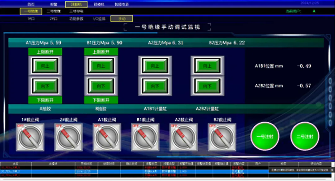Open the 报警 top menu page
Screen dimensions: 335x181
point(54,4)
